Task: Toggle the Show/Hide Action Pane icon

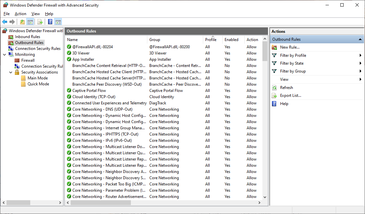Action: click(x=58, y=22)
